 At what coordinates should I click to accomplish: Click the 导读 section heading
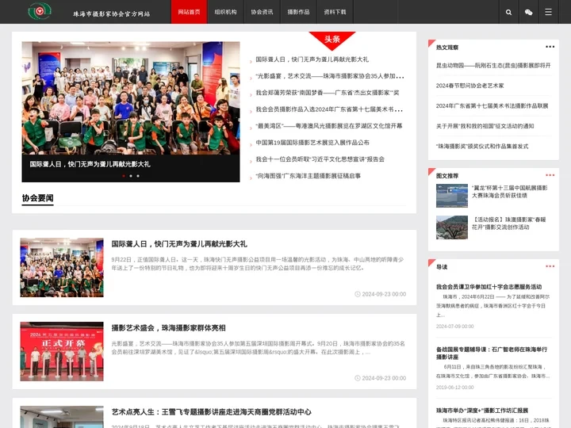pyautogui.click(x=442, y=267)
